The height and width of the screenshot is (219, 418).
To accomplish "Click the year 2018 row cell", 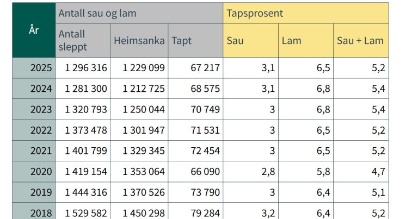I will 34,212.
